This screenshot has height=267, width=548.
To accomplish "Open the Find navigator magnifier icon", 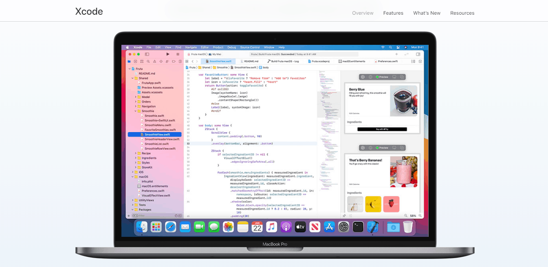I will (x=148, y=61).
